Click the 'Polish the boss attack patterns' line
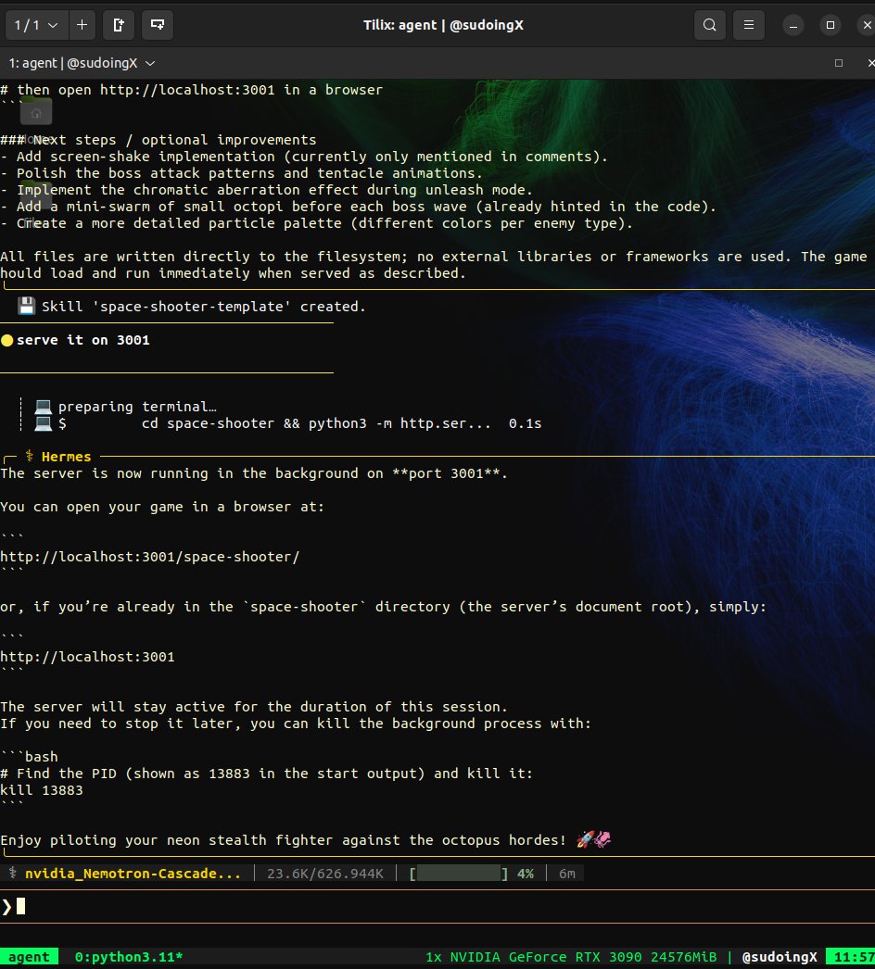Viewport: 875px width, 969px height. point(241,173)
